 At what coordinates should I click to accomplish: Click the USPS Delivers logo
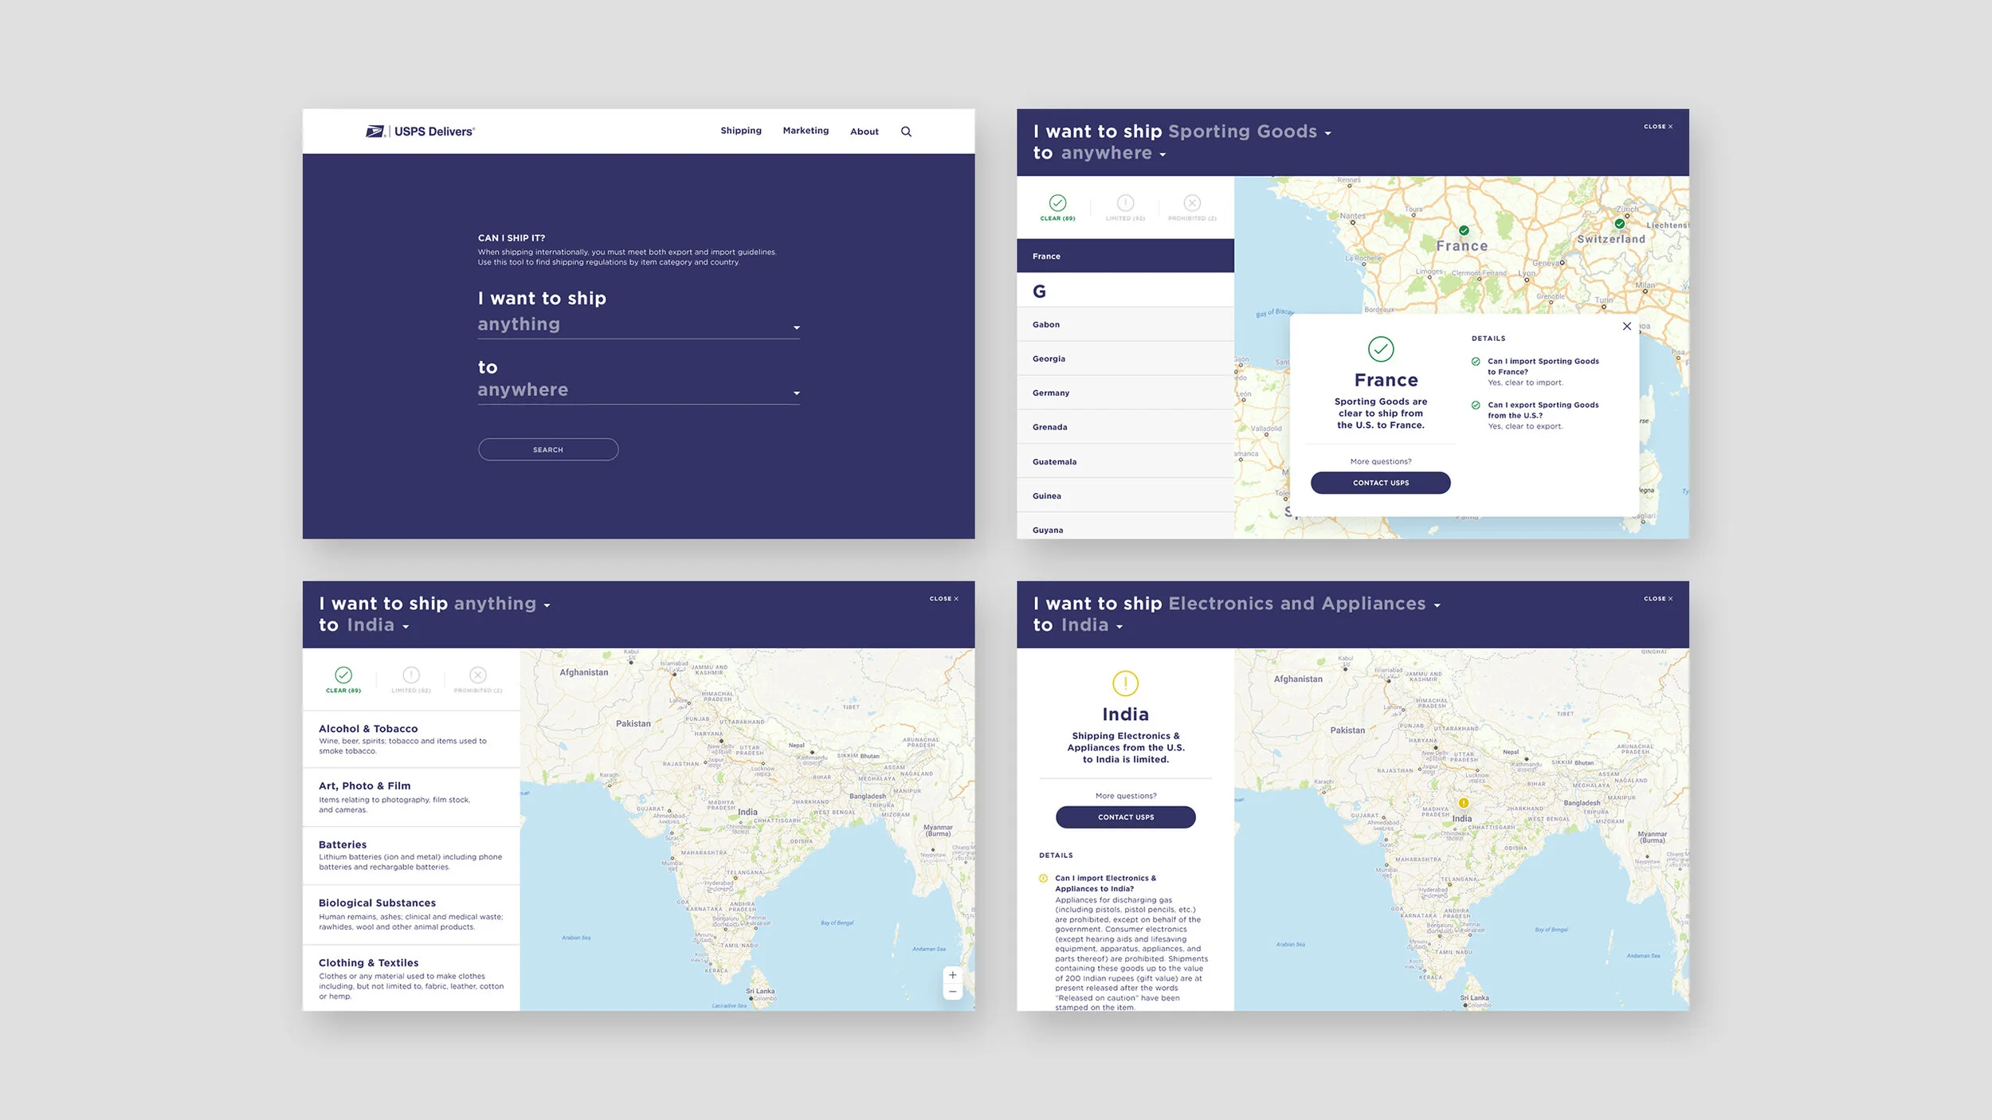point(420,131)
